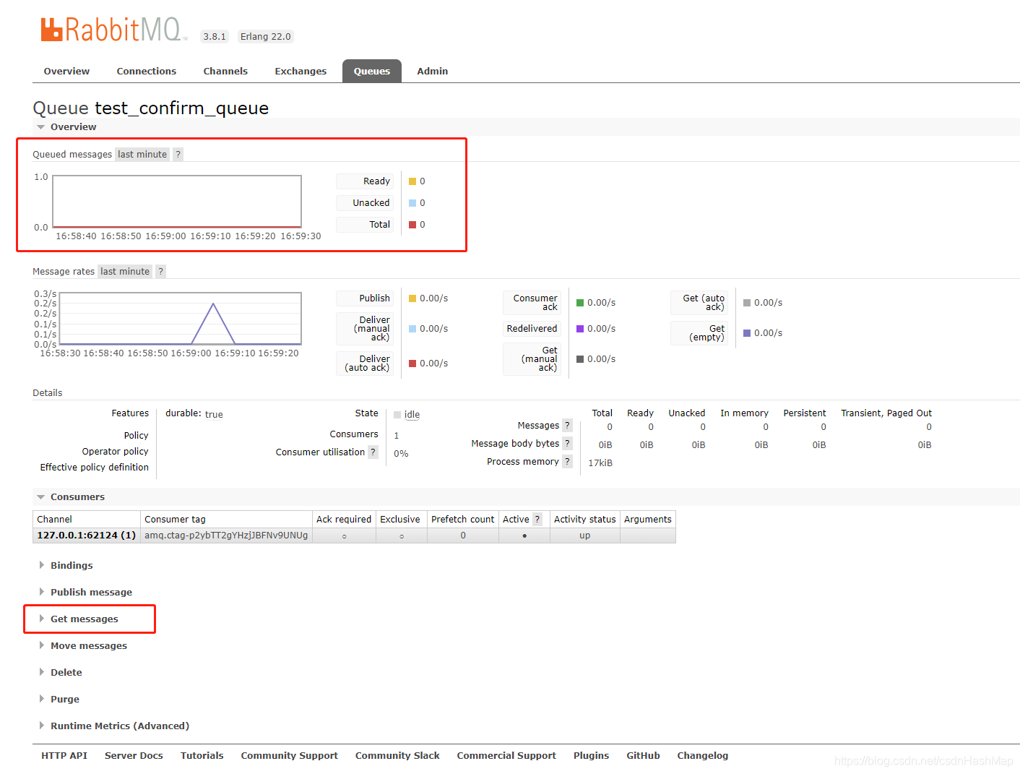Viewport: 1020px width, 774px height.
Task: Click yellow Ready color swatch
Action: click(412, 181)
